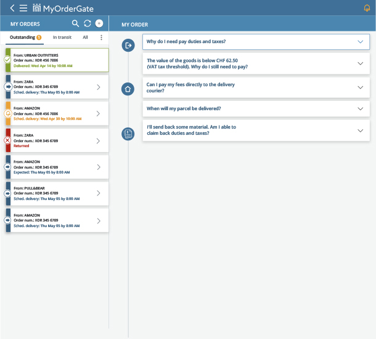This screenshot has height=339, width=376.
Task: Expand 'Why do I need pay duties' question
Action: (256, 42)
